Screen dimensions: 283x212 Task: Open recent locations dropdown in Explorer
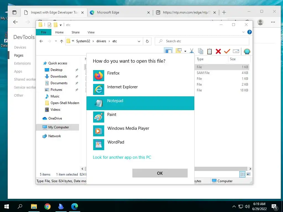click(56, 41)
